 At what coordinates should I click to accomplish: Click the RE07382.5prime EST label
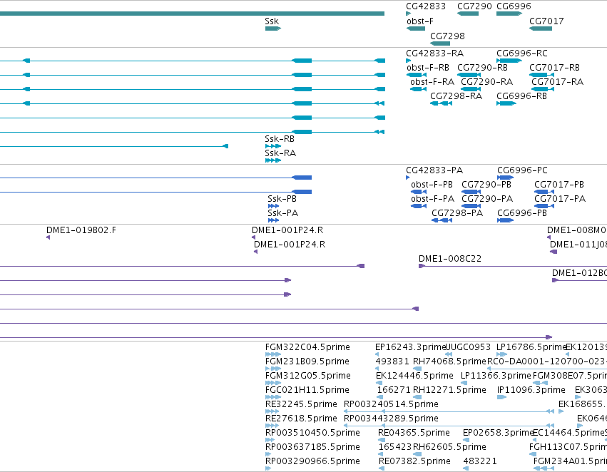pyautogui.click(x=414, y=461)
